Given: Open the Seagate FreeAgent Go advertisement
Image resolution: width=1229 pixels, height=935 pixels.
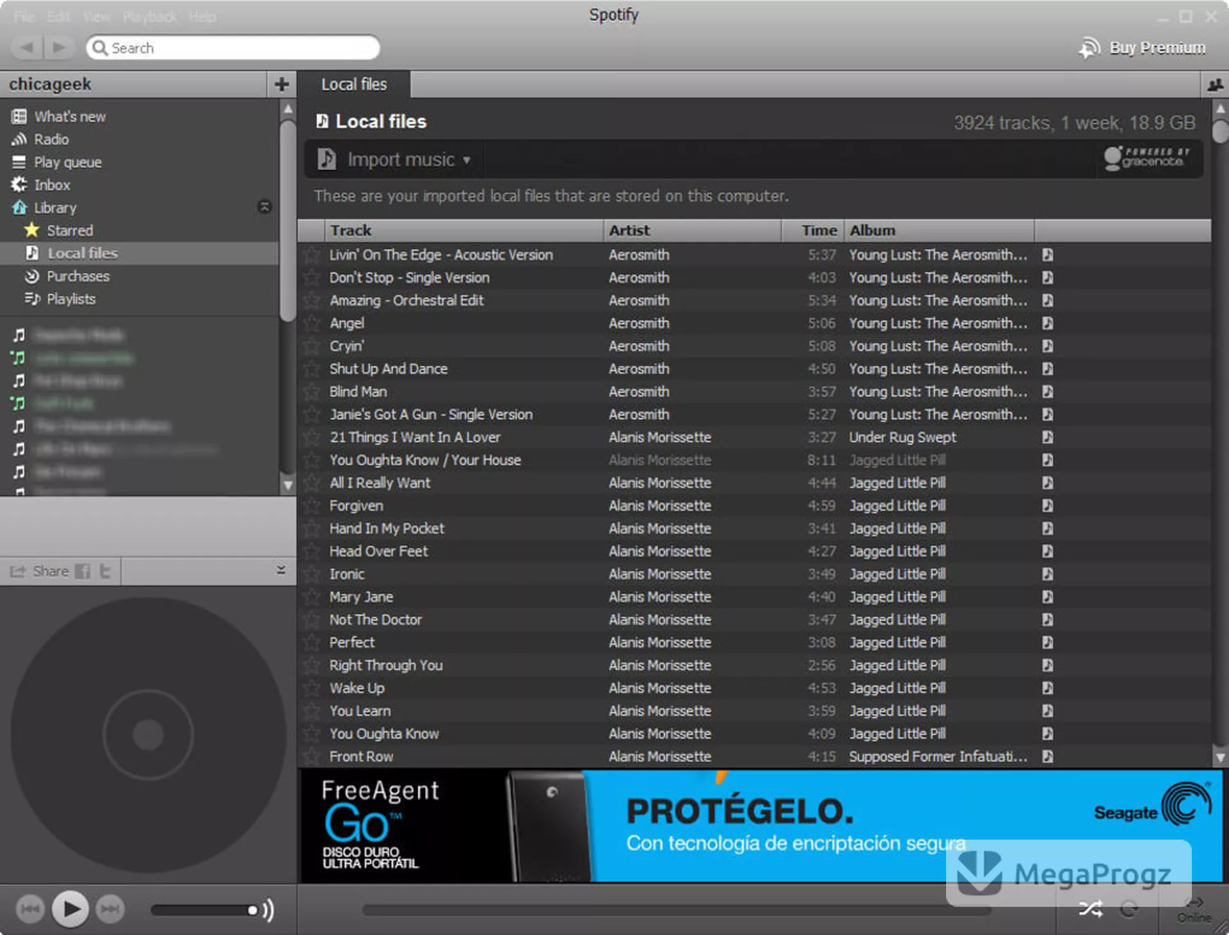Looking at the screenshot, I should [x=761, y=826].
